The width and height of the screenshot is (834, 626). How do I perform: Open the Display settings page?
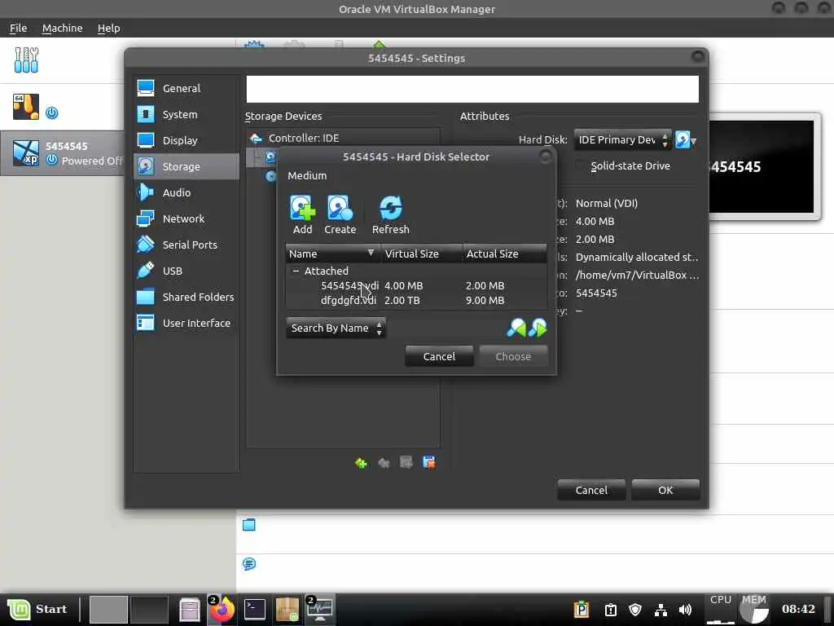click(185, 140)
